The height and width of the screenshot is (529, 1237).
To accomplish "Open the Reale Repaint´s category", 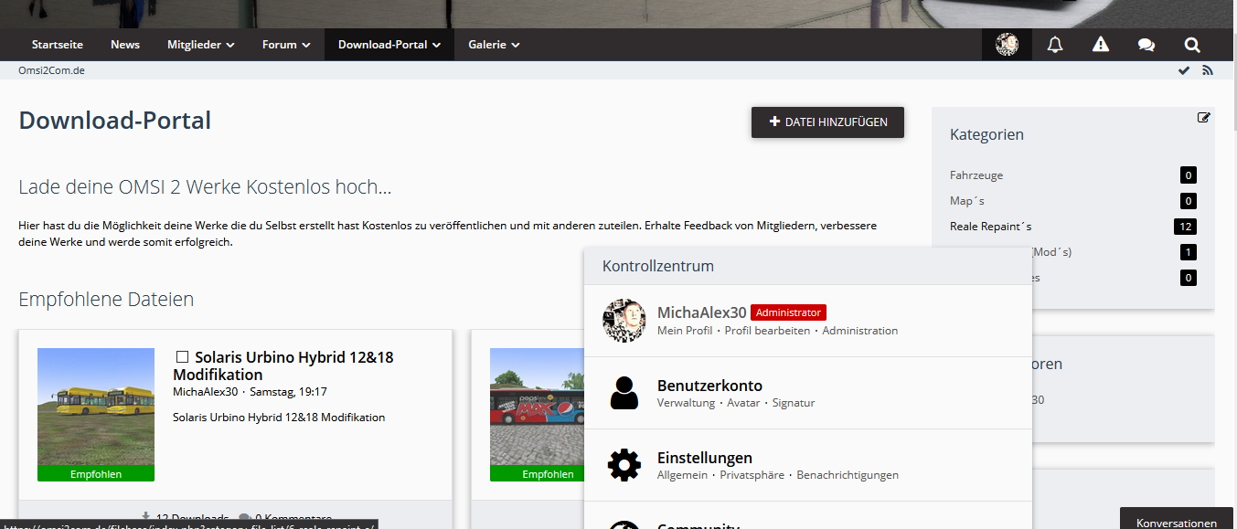I will (x=990, y=227).
